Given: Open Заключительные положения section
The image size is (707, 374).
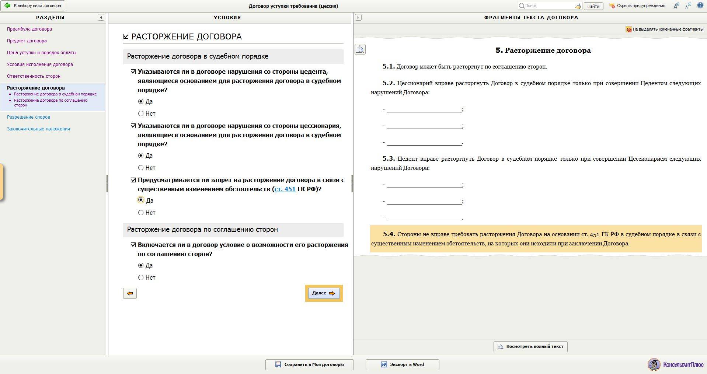Looking at the screenshot, I should [38, 129].
